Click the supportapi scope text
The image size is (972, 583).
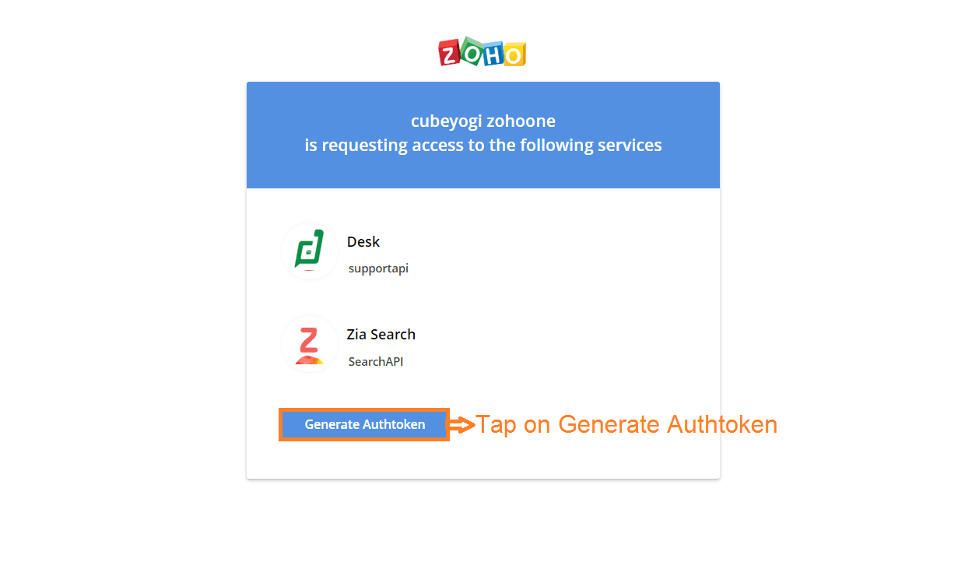(x=378, y=269)
